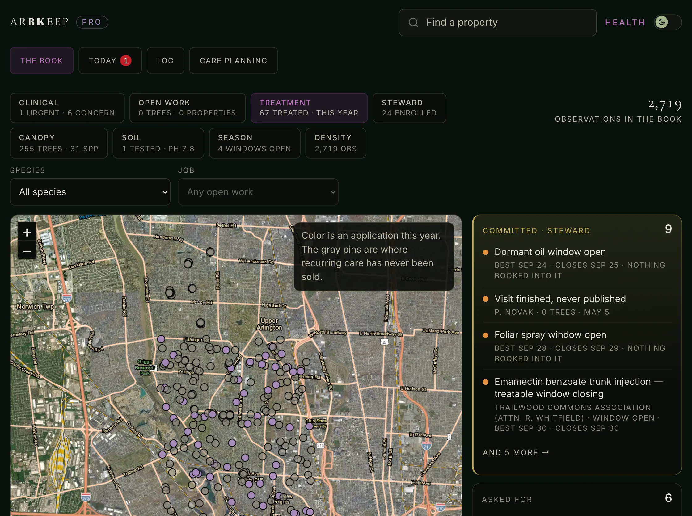Click the purple pin near Fishinger Rd
This screenshot has width=692, height=516.
(x=161, y=339)
